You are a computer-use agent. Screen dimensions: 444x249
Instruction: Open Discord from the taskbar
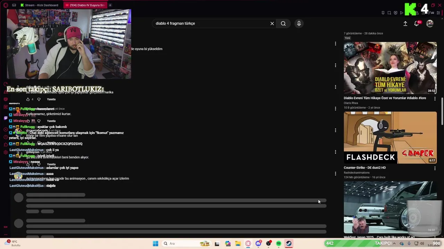[258, 243]
